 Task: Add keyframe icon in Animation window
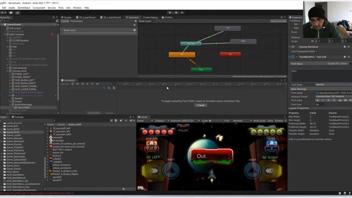click(x=109, y=88)
